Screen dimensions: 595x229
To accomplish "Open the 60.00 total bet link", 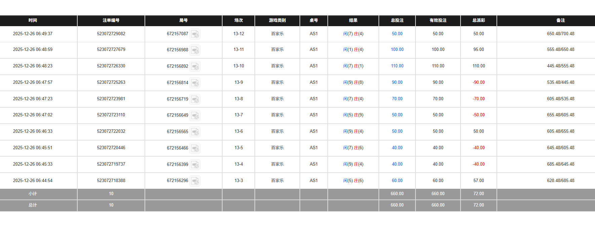I will tap(397, 181).
